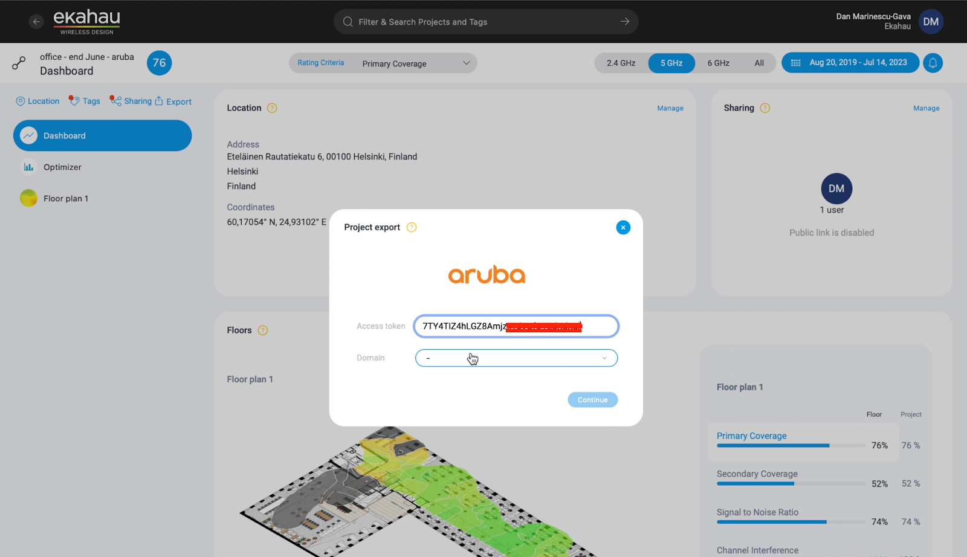Click the Primary Coverage progress bar
967x557 pixels.
point(791,446)
